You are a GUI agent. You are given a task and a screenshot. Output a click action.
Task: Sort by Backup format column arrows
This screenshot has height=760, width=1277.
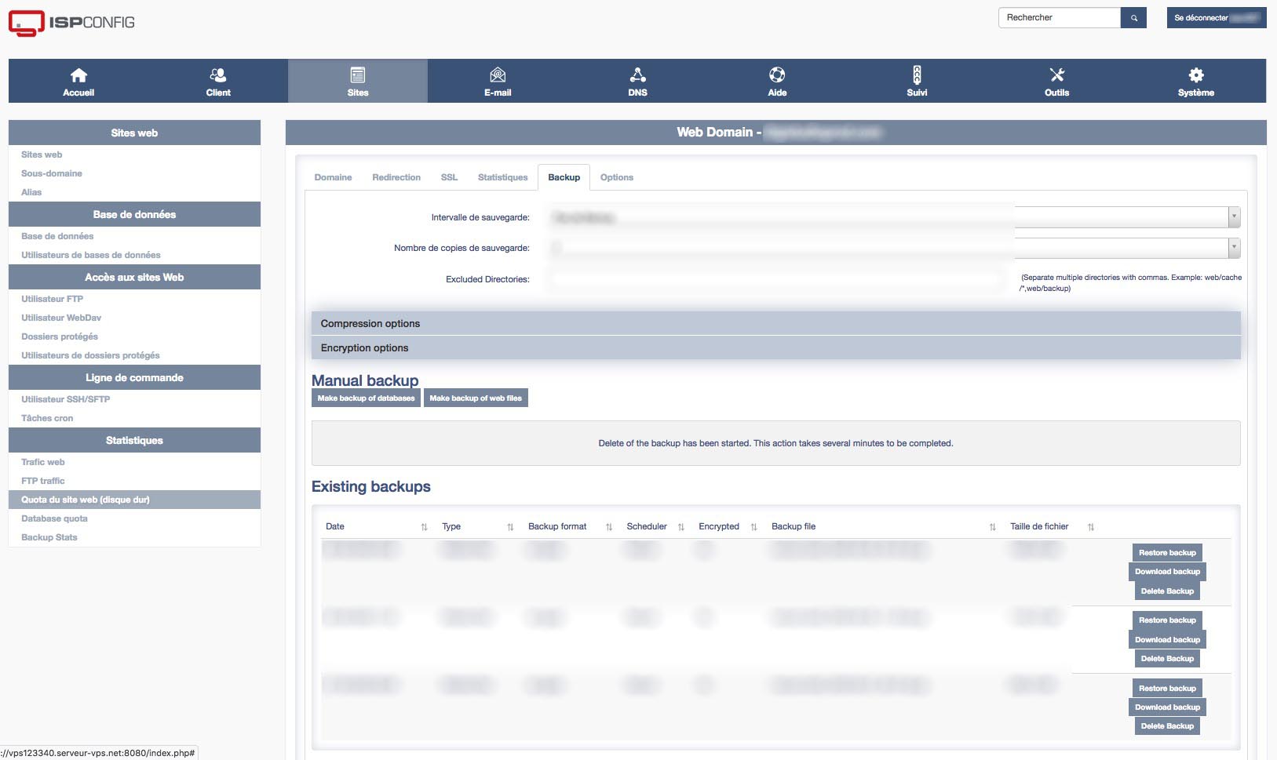609,527
